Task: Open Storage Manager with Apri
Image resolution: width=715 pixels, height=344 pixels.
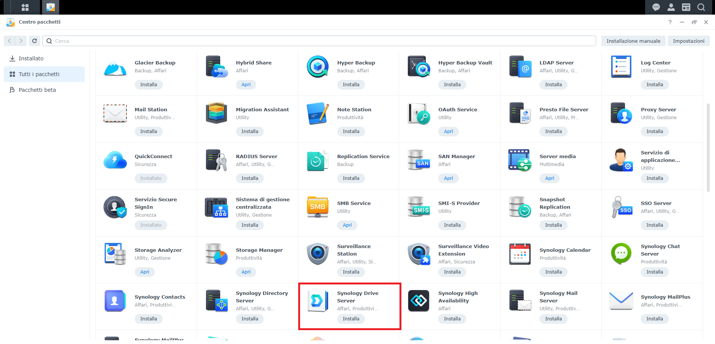Action: (x=246, y=272)
